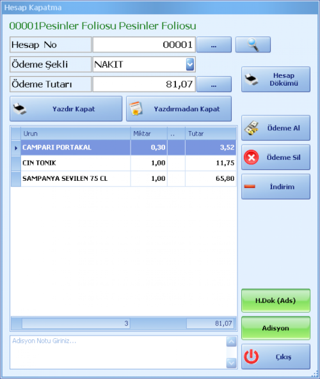Click Ödeme Al button
Screen dimensions: 320x379
point(276,128)
